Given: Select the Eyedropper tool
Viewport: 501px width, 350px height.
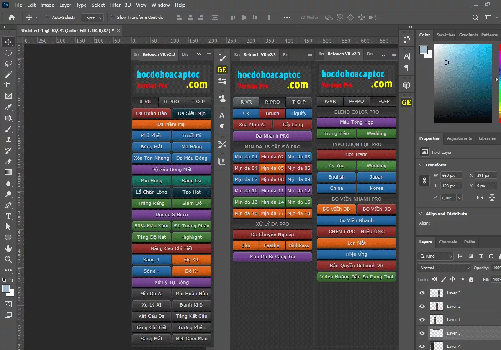Looking at the screenshot, I should (x=8, y=107).
